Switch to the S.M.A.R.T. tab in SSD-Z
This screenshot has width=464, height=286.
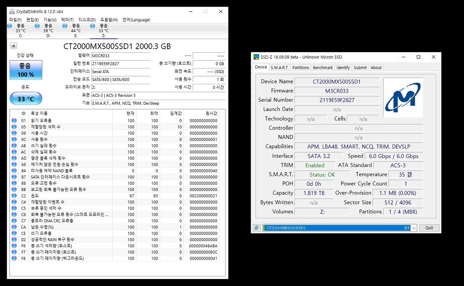[280, 68]
